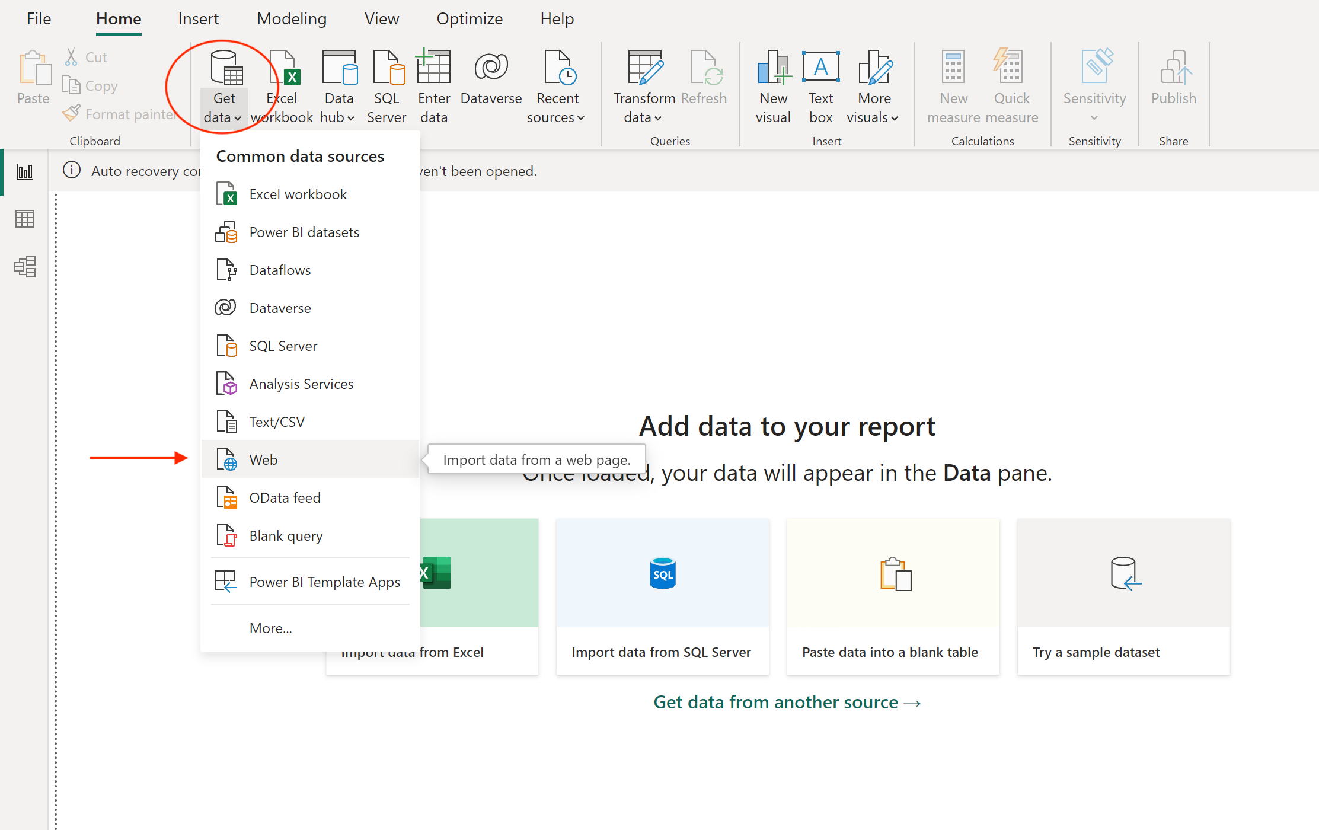
Task: Add a New visual from ribbon
Action: 773,86
